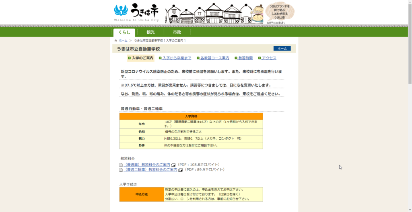Click the new-window icon after 普通車 PDF link
The height and width of the screenshot is (212, 412).
coord(173,165)
